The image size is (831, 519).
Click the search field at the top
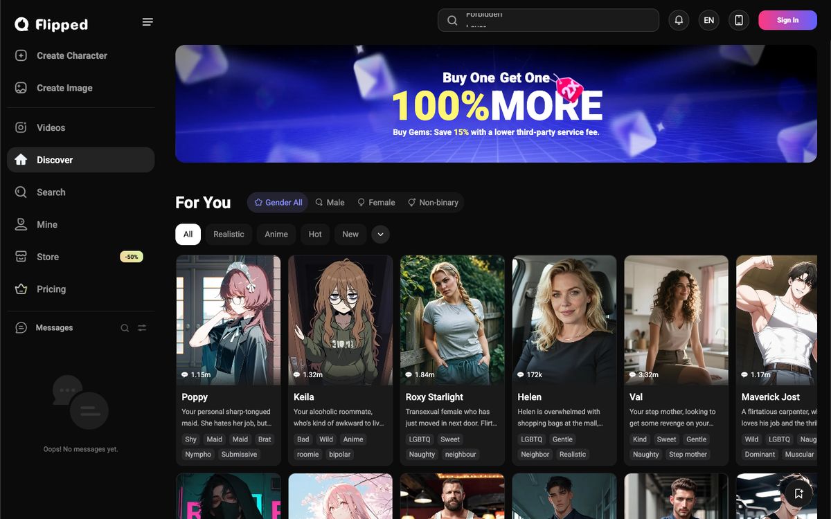(x=548, y=20)
